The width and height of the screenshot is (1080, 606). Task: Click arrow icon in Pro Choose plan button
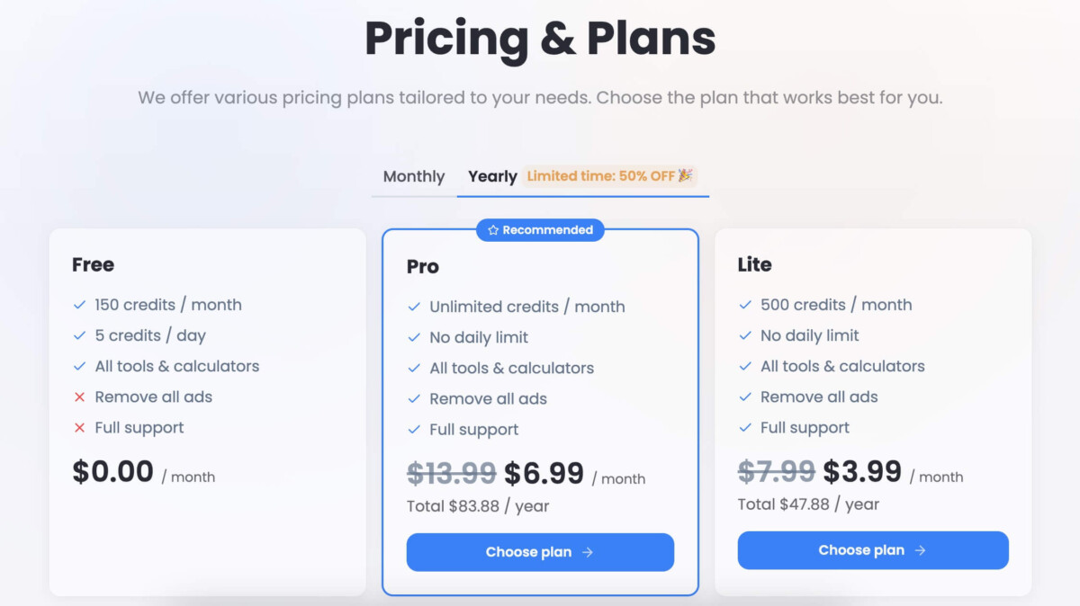(588, 552)
